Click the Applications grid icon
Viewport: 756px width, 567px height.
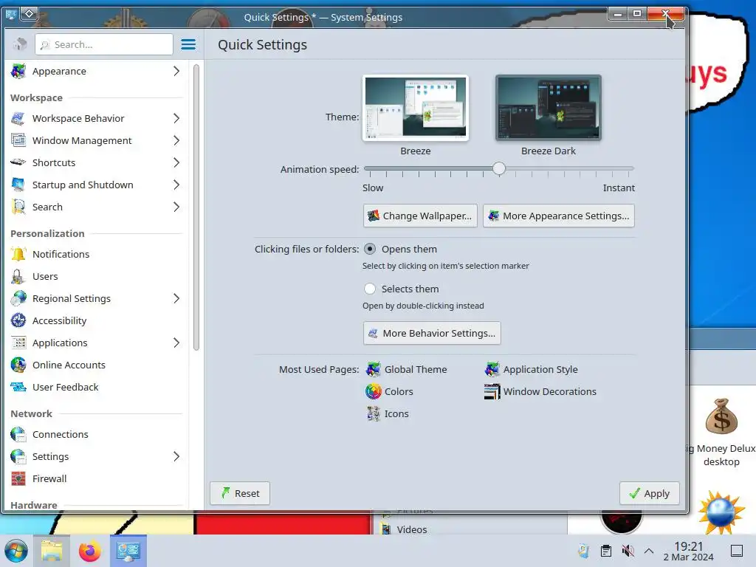[18, 343]
